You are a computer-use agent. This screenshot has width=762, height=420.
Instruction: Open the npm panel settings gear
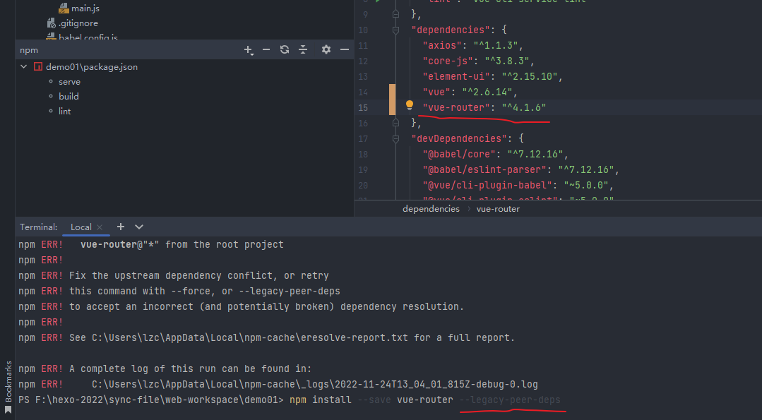click(x=326, y=49)
